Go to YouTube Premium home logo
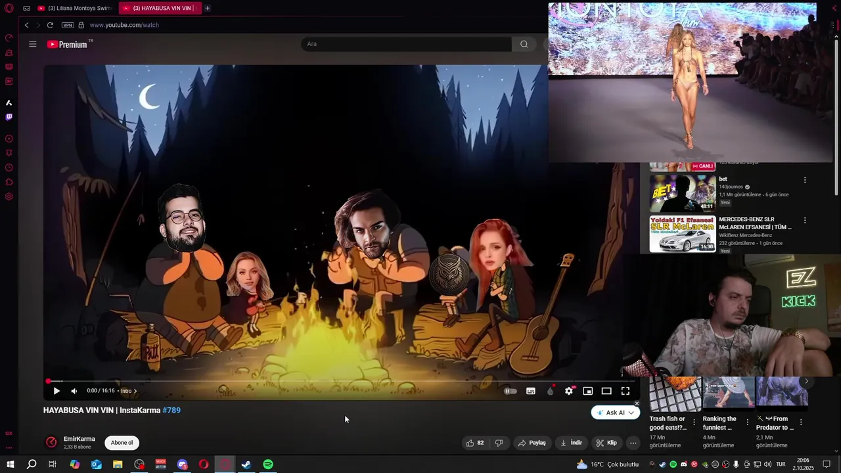 (x=68, y=44)
